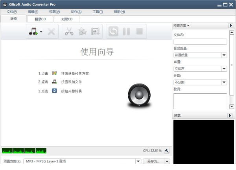Switch to the 转换 tab
Viewport: 236px width, 170px height.
13,19
